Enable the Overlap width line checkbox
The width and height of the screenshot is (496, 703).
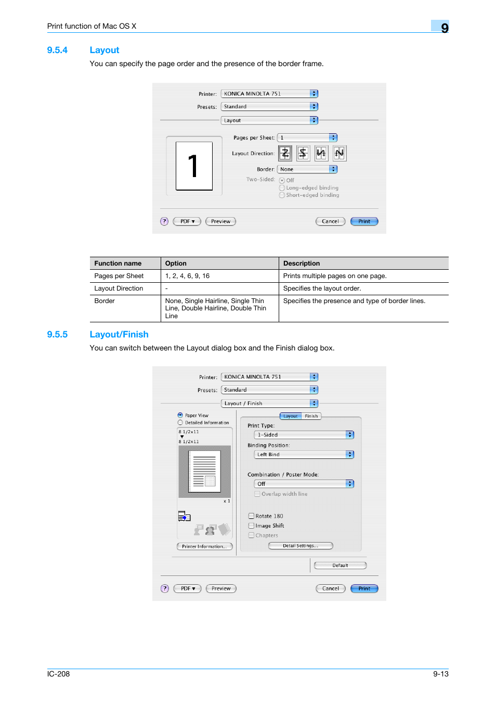point(257,494)
